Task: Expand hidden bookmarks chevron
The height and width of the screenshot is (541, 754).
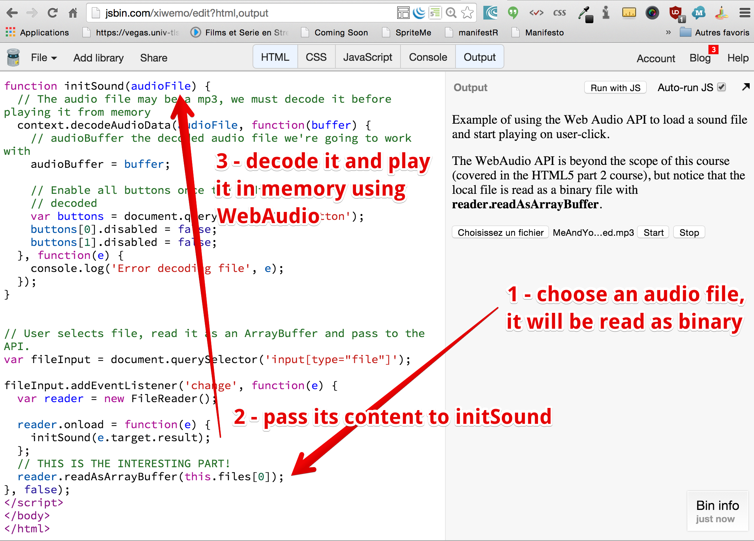Action: [668, 32]
